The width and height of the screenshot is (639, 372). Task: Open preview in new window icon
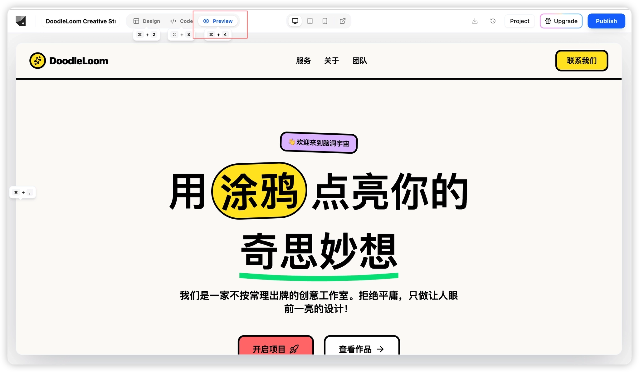[x=342, y=21]
